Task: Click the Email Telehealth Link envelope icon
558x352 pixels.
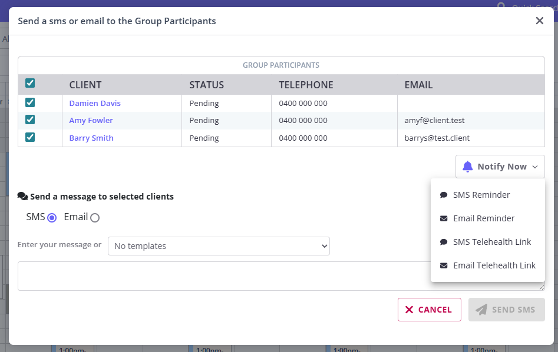Action: pos(444,265)
